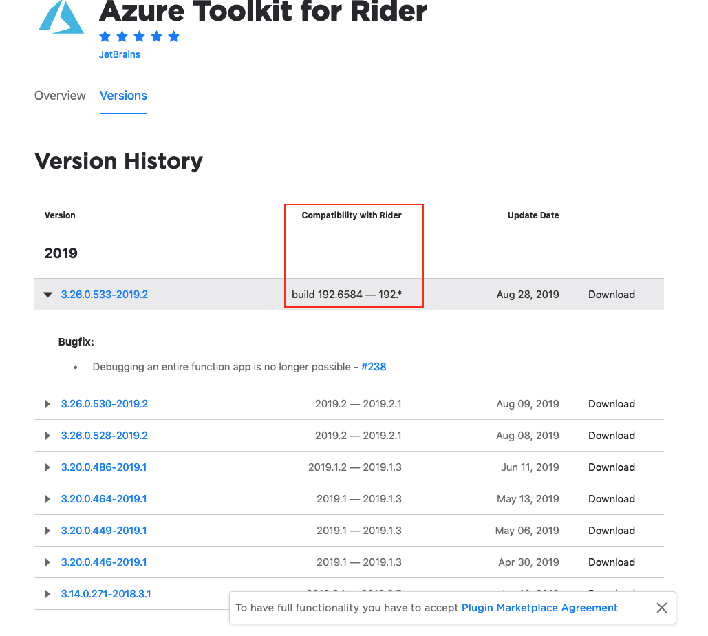The width and height of the screenshot is (708, 636).
Task: Expand the 3.26.0.530-2019.2 version row
Action: [x=47, y=404]
